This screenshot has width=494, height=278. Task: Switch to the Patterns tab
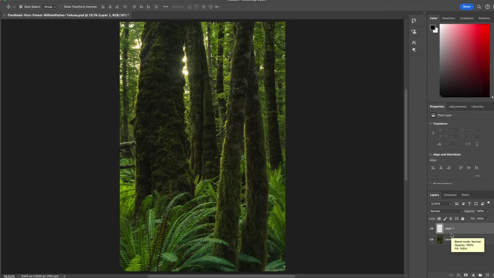[x=484, y=18]
